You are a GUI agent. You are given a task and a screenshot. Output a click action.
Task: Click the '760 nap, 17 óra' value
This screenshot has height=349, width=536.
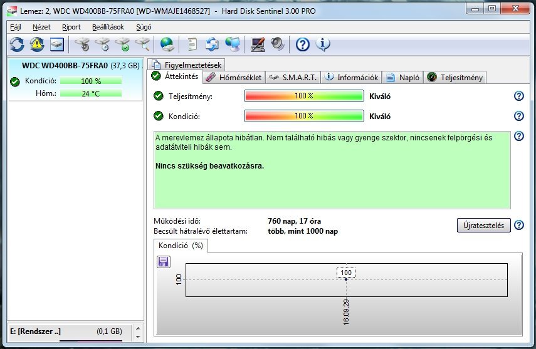tap(294, 221)
